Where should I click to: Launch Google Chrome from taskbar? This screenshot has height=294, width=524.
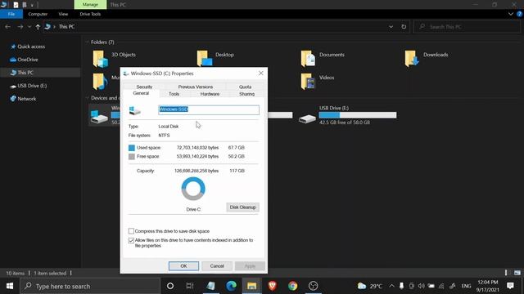point(293,286)
